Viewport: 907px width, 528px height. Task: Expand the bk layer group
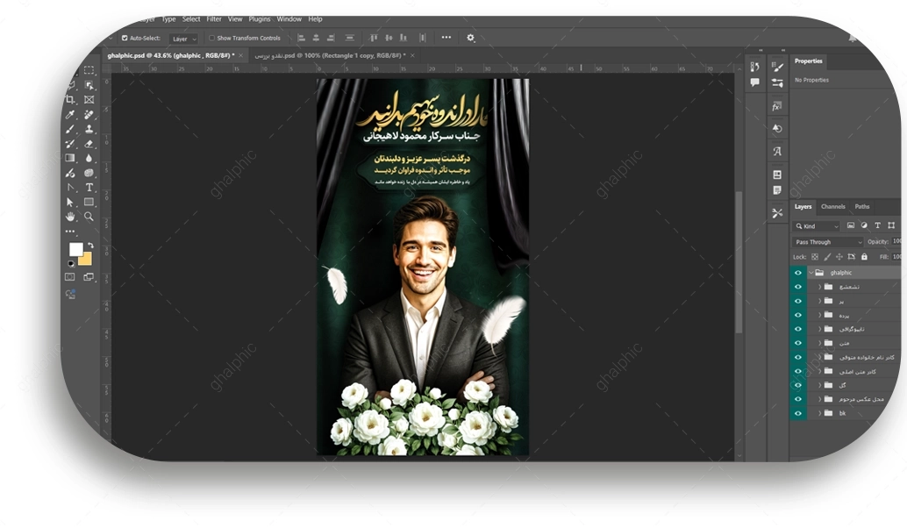[x=819, y=413]
